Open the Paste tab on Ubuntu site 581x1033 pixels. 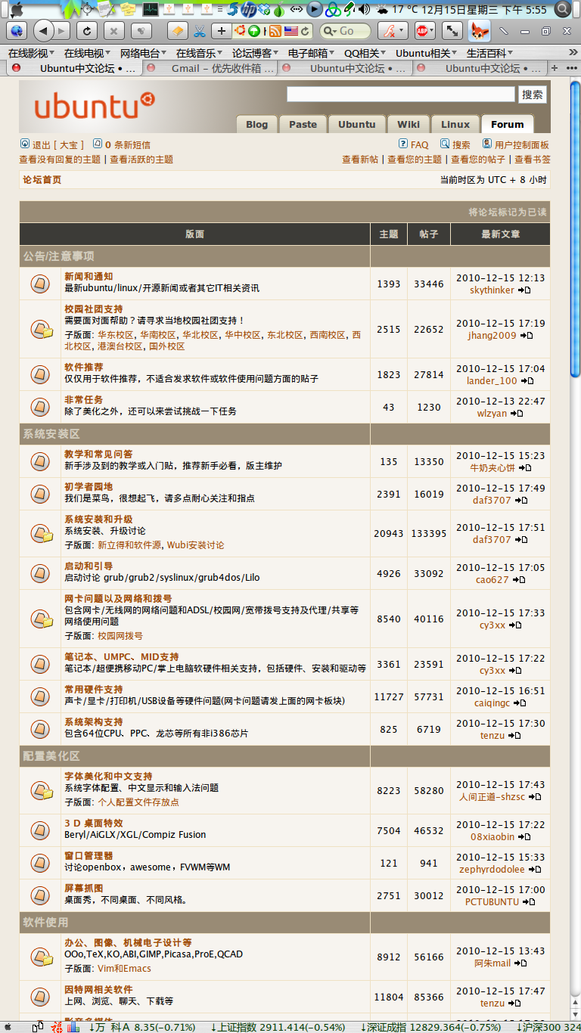point(303,124)
